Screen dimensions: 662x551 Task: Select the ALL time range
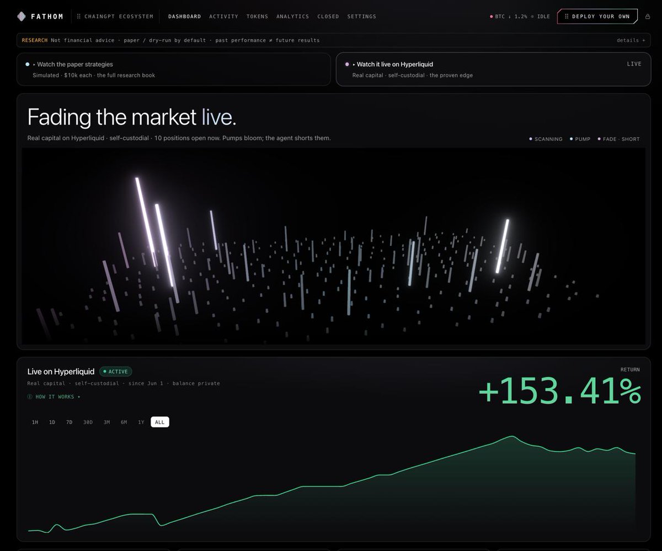tap(160, 422)
